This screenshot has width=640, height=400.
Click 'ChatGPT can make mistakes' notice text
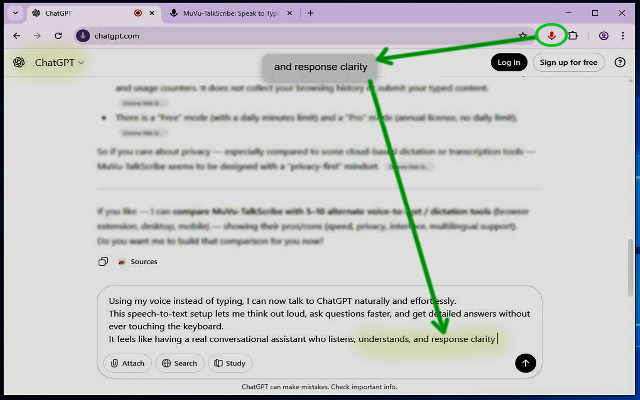coord(319,387)
